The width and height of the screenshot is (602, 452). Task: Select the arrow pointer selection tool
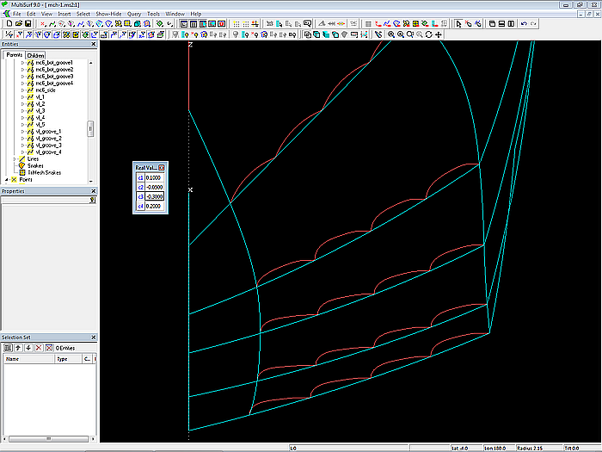coord(457,24)
